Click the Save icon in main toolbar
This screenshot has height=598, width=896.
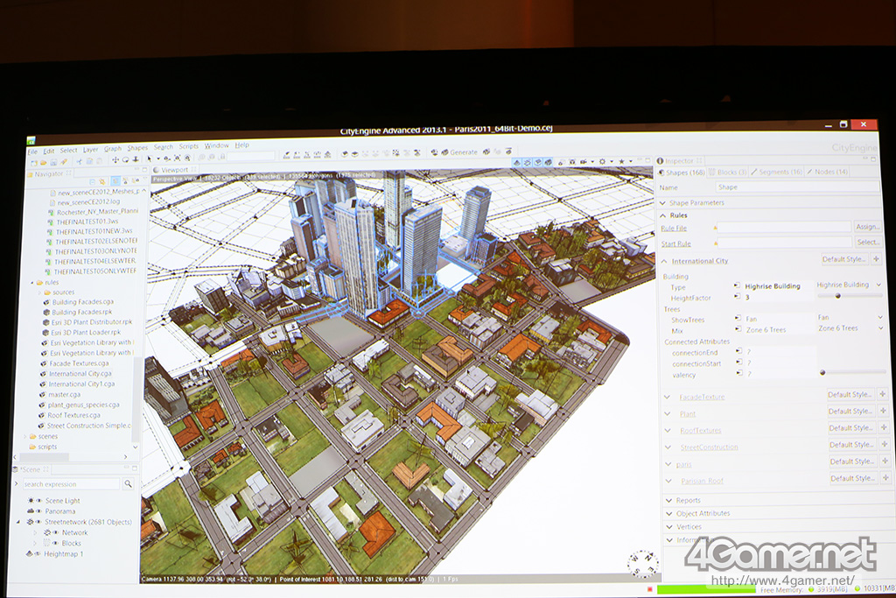52,162
